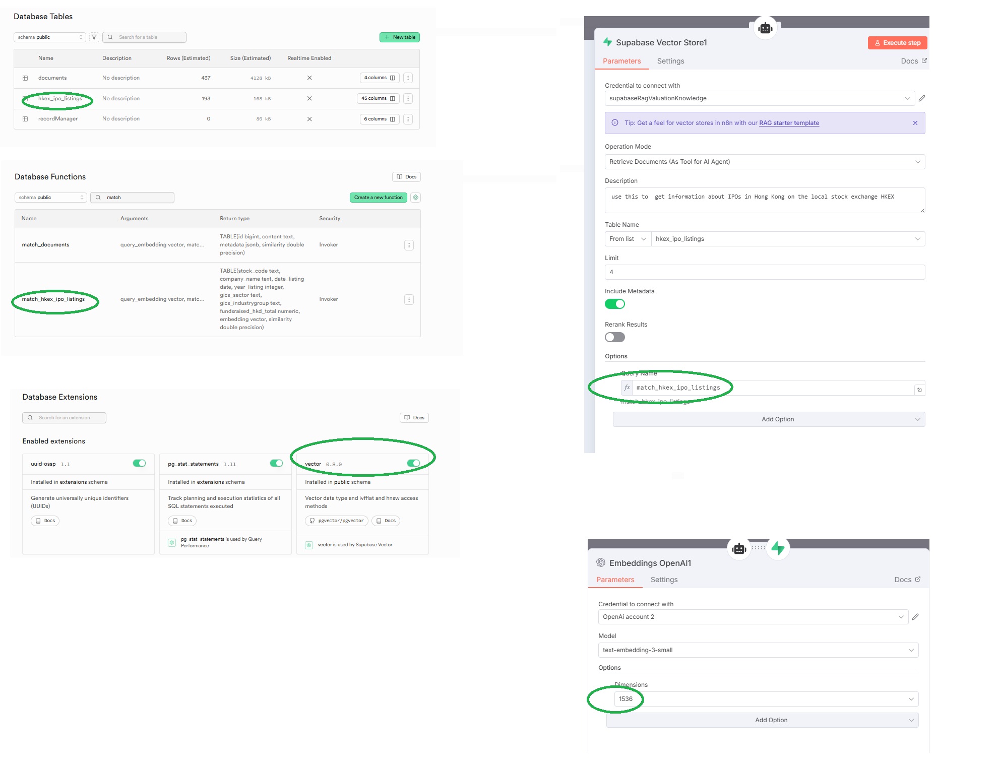Open the actions menu for match_documents function
The height and width of the screenshot is (765, 999).
click(409, 245)
